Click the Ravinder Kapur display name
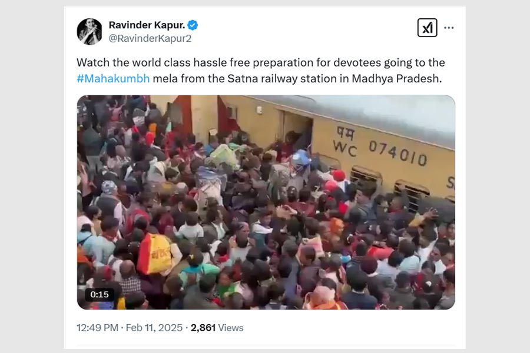Image resolution: width=530 pixels, height=353 pixels. [147, 25]
